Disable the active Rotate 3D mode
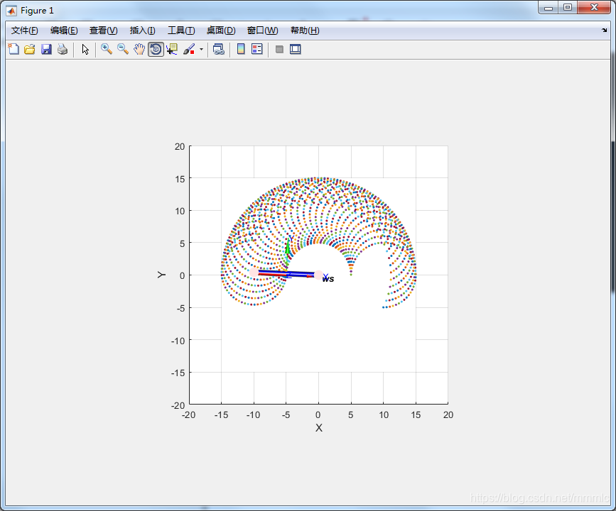 click(156, 49)
